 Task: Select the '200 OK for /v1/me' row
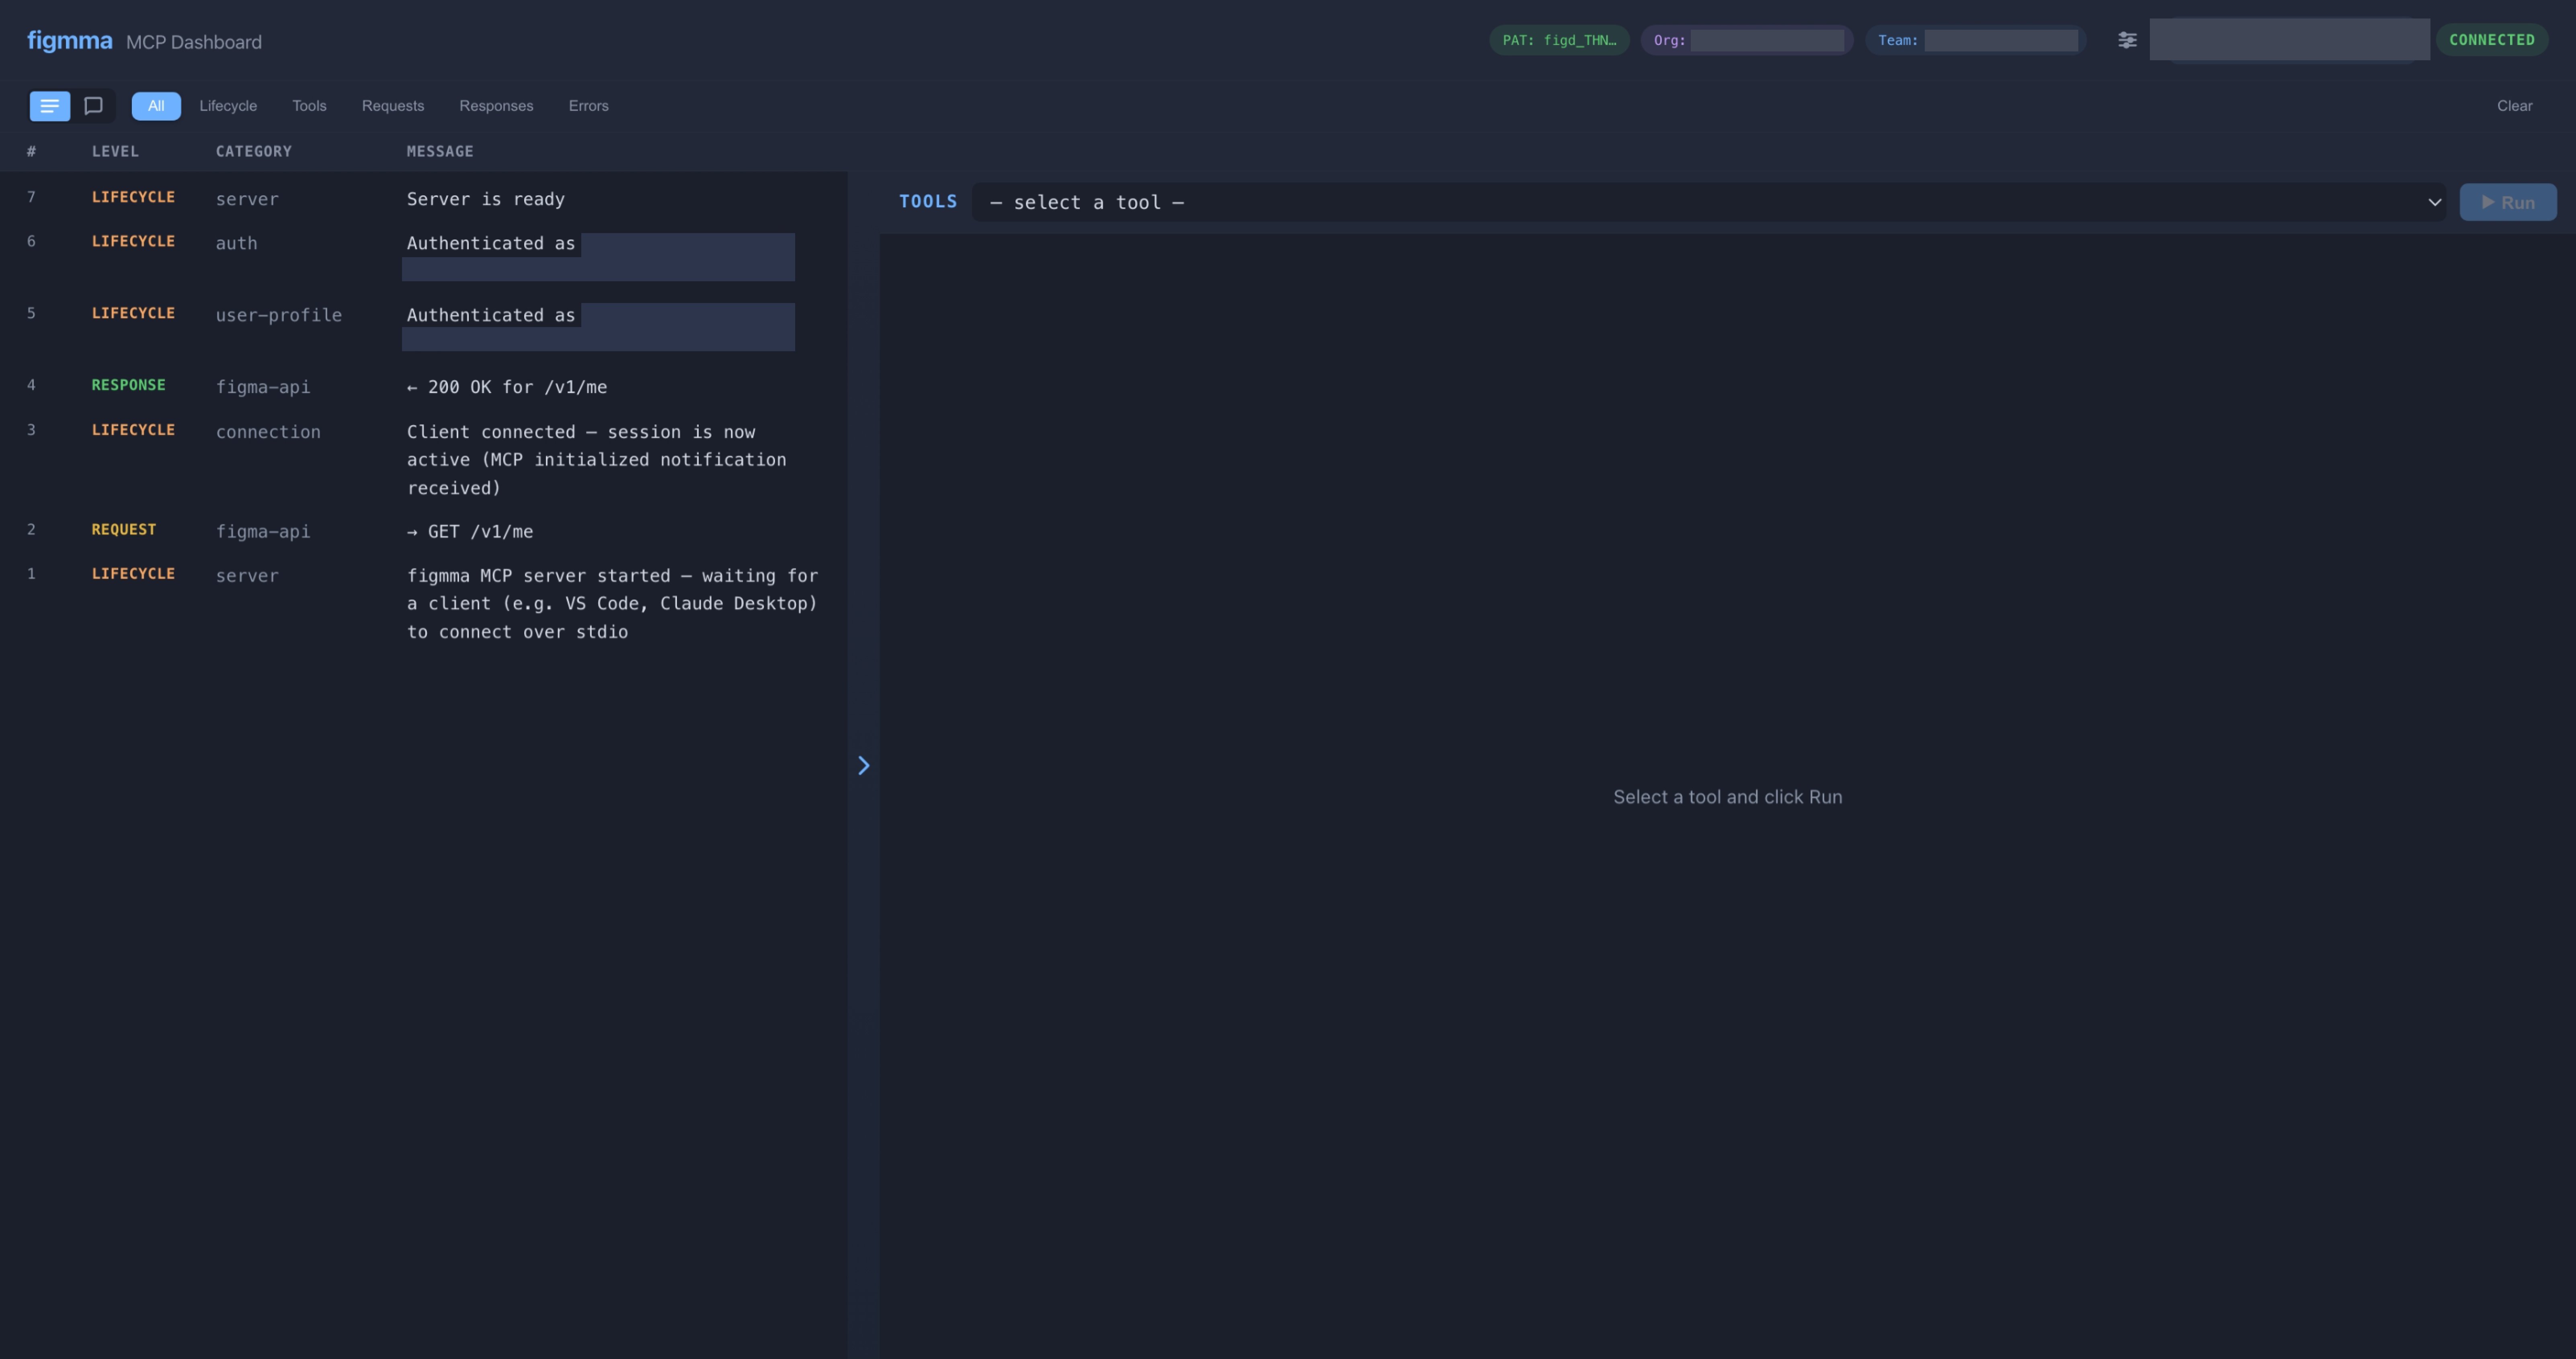tap(424, 387)
